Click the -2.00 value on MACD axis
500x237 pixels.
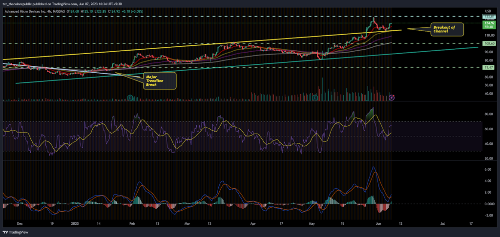[x=489, y=216]
